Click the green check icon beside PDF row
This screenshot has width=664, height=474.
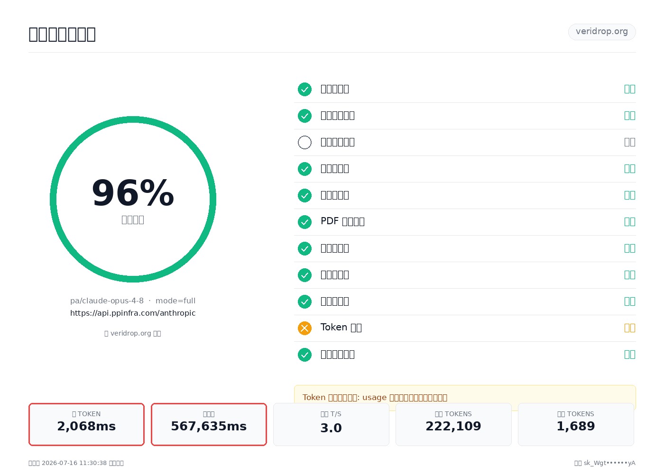304,222
